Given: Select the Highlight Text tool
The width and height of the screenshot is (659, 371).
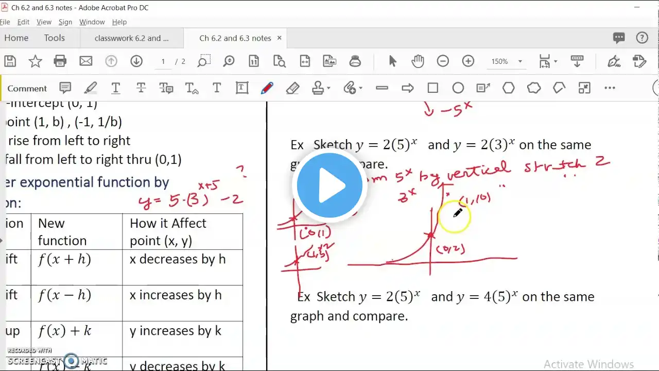Looking at the screenshot, I should (x=91, y=88).
